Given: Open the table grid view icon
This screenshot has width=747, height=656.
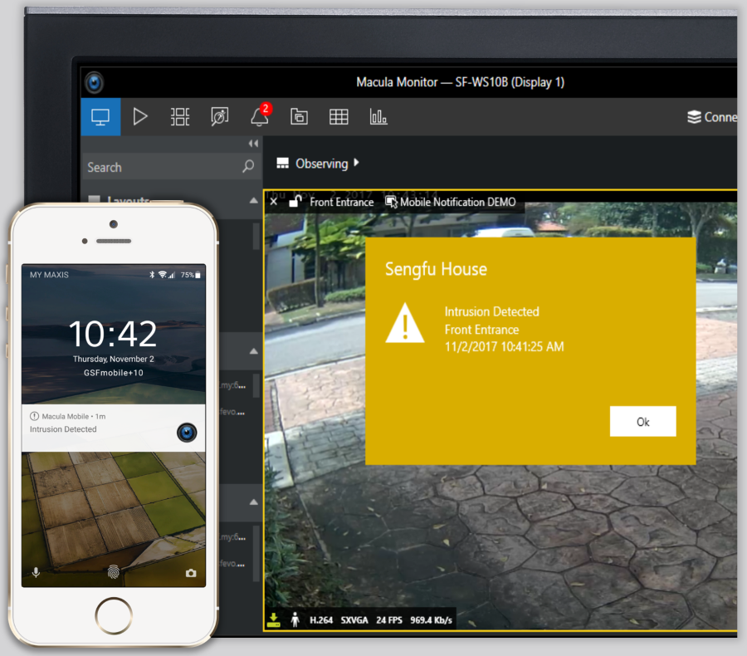Looking at the screenshot, I should coord(339,117).
